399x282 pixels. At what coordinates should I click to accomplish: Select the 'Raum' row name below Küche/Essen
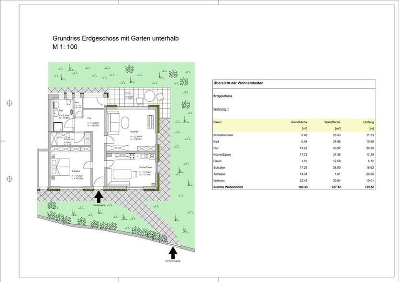point(217,161)
